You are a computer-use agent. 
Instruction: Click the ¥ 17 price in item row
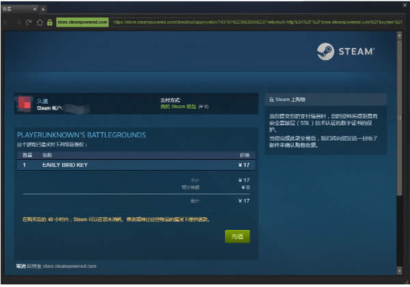244,165
